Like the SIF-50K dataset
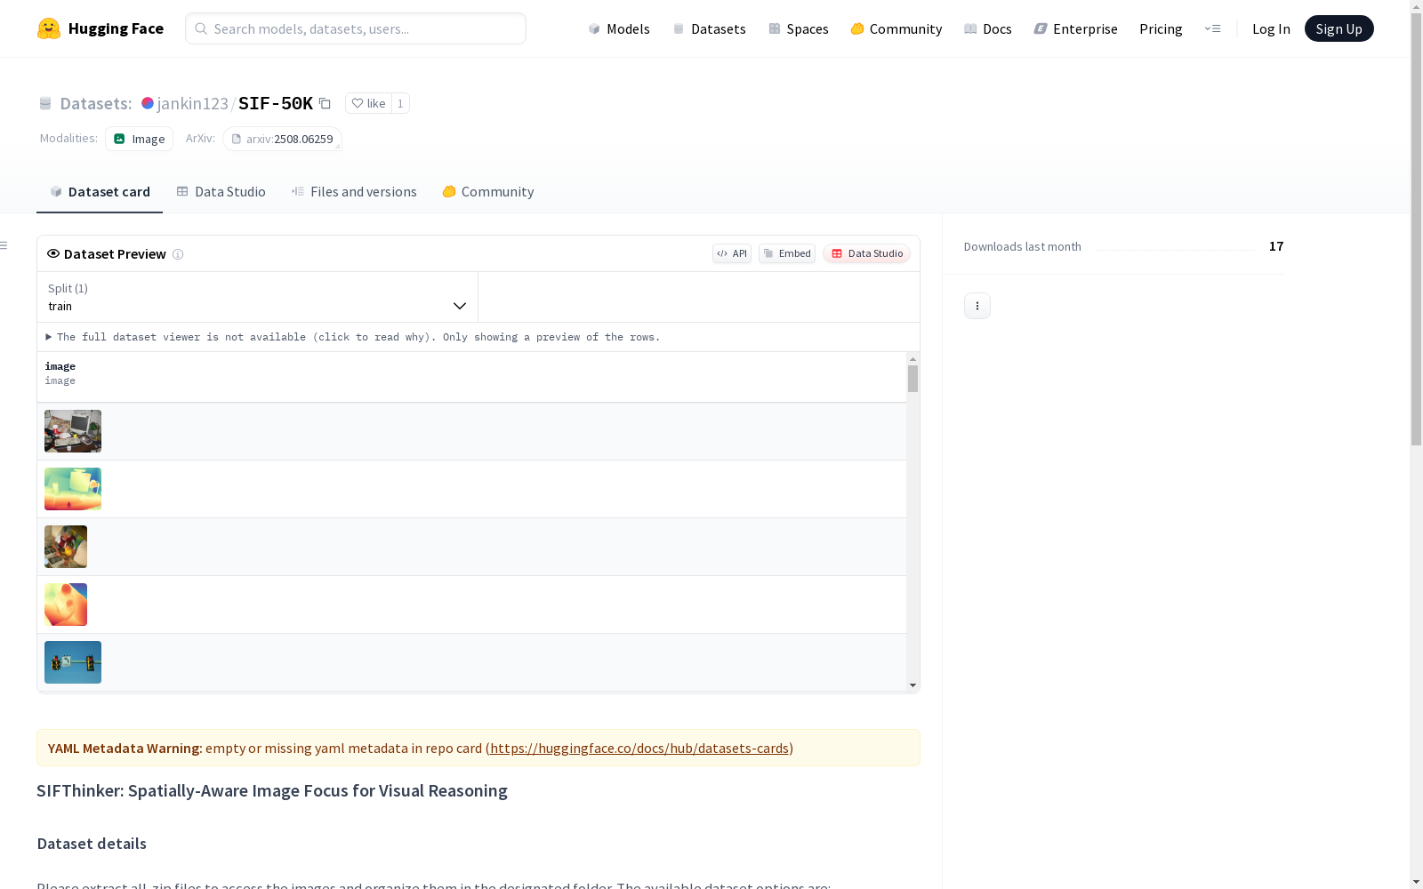 (368, 103)
